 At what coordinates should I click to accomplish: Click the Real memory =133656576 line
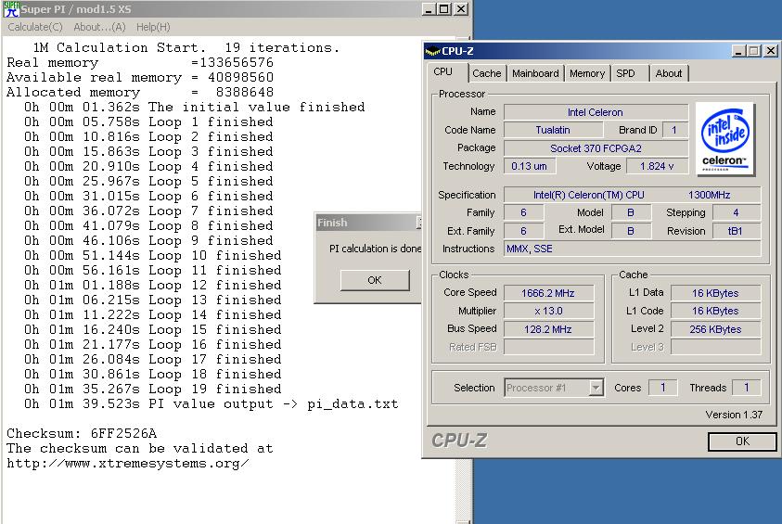point(140,63)
